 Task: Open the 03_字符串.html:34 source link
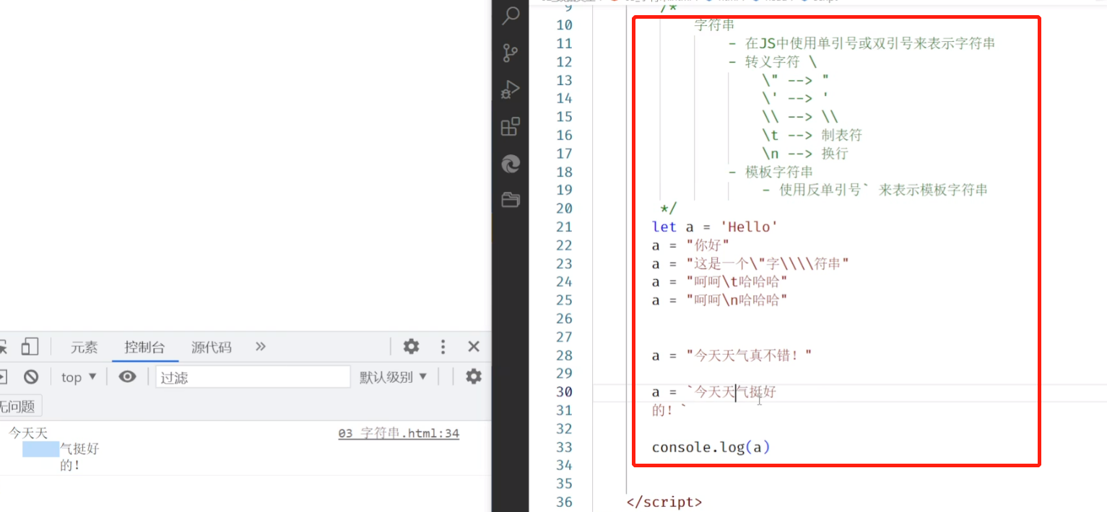pyautogui.click(x=399, y=433)
